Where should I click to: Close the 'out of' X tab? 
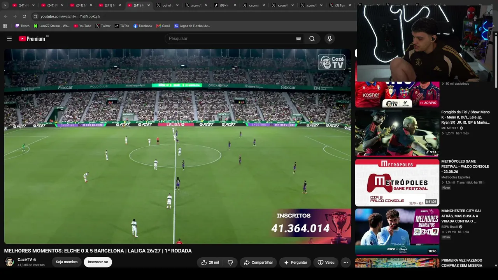[177, 5]
